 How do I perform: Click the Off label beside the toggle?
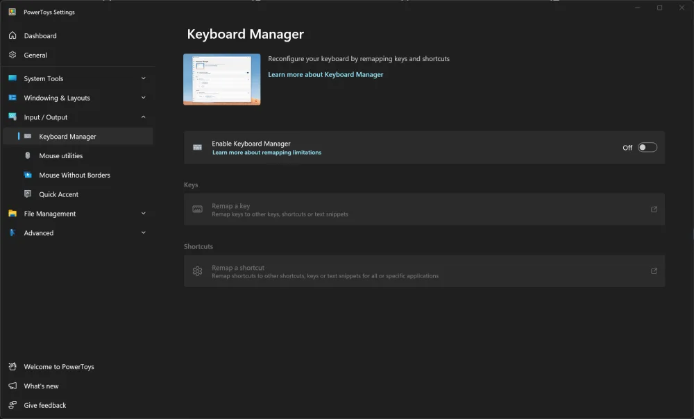pyautogui.click(x=627, y=148)
